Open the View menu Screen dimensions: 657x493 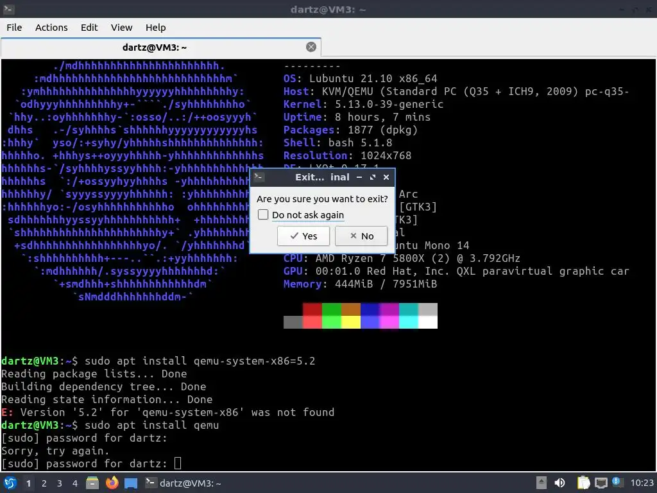pos(121,27)
